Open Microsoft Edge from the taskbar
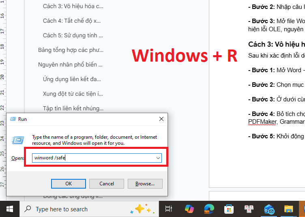This screenshot has height=217, width=305. [209, 209]
